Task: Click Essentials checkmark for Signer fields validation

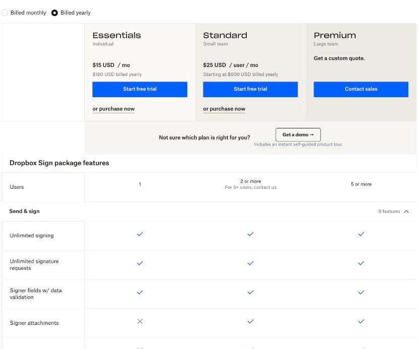Action: click(x=140, y=292)
